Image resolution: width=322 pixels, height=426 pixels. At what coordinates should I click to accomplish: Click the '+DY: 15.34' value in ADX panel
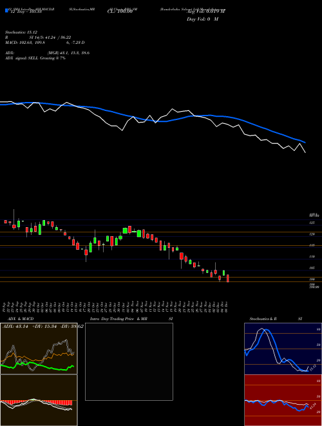[x=44, y=327]
